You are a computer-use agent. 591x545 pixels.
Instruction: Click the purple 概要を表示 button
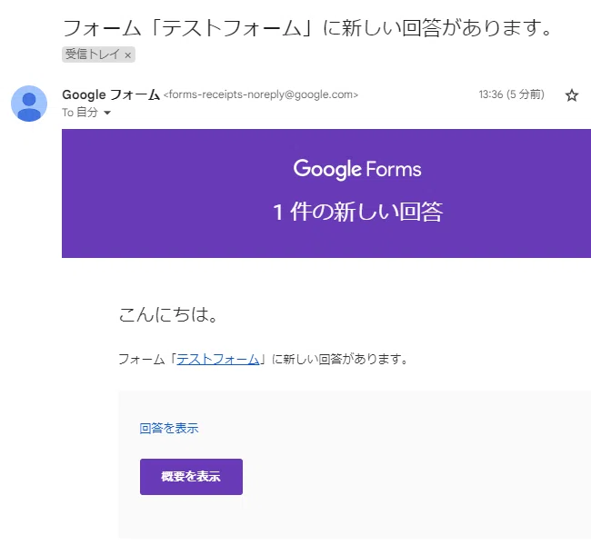click(191, 477)
